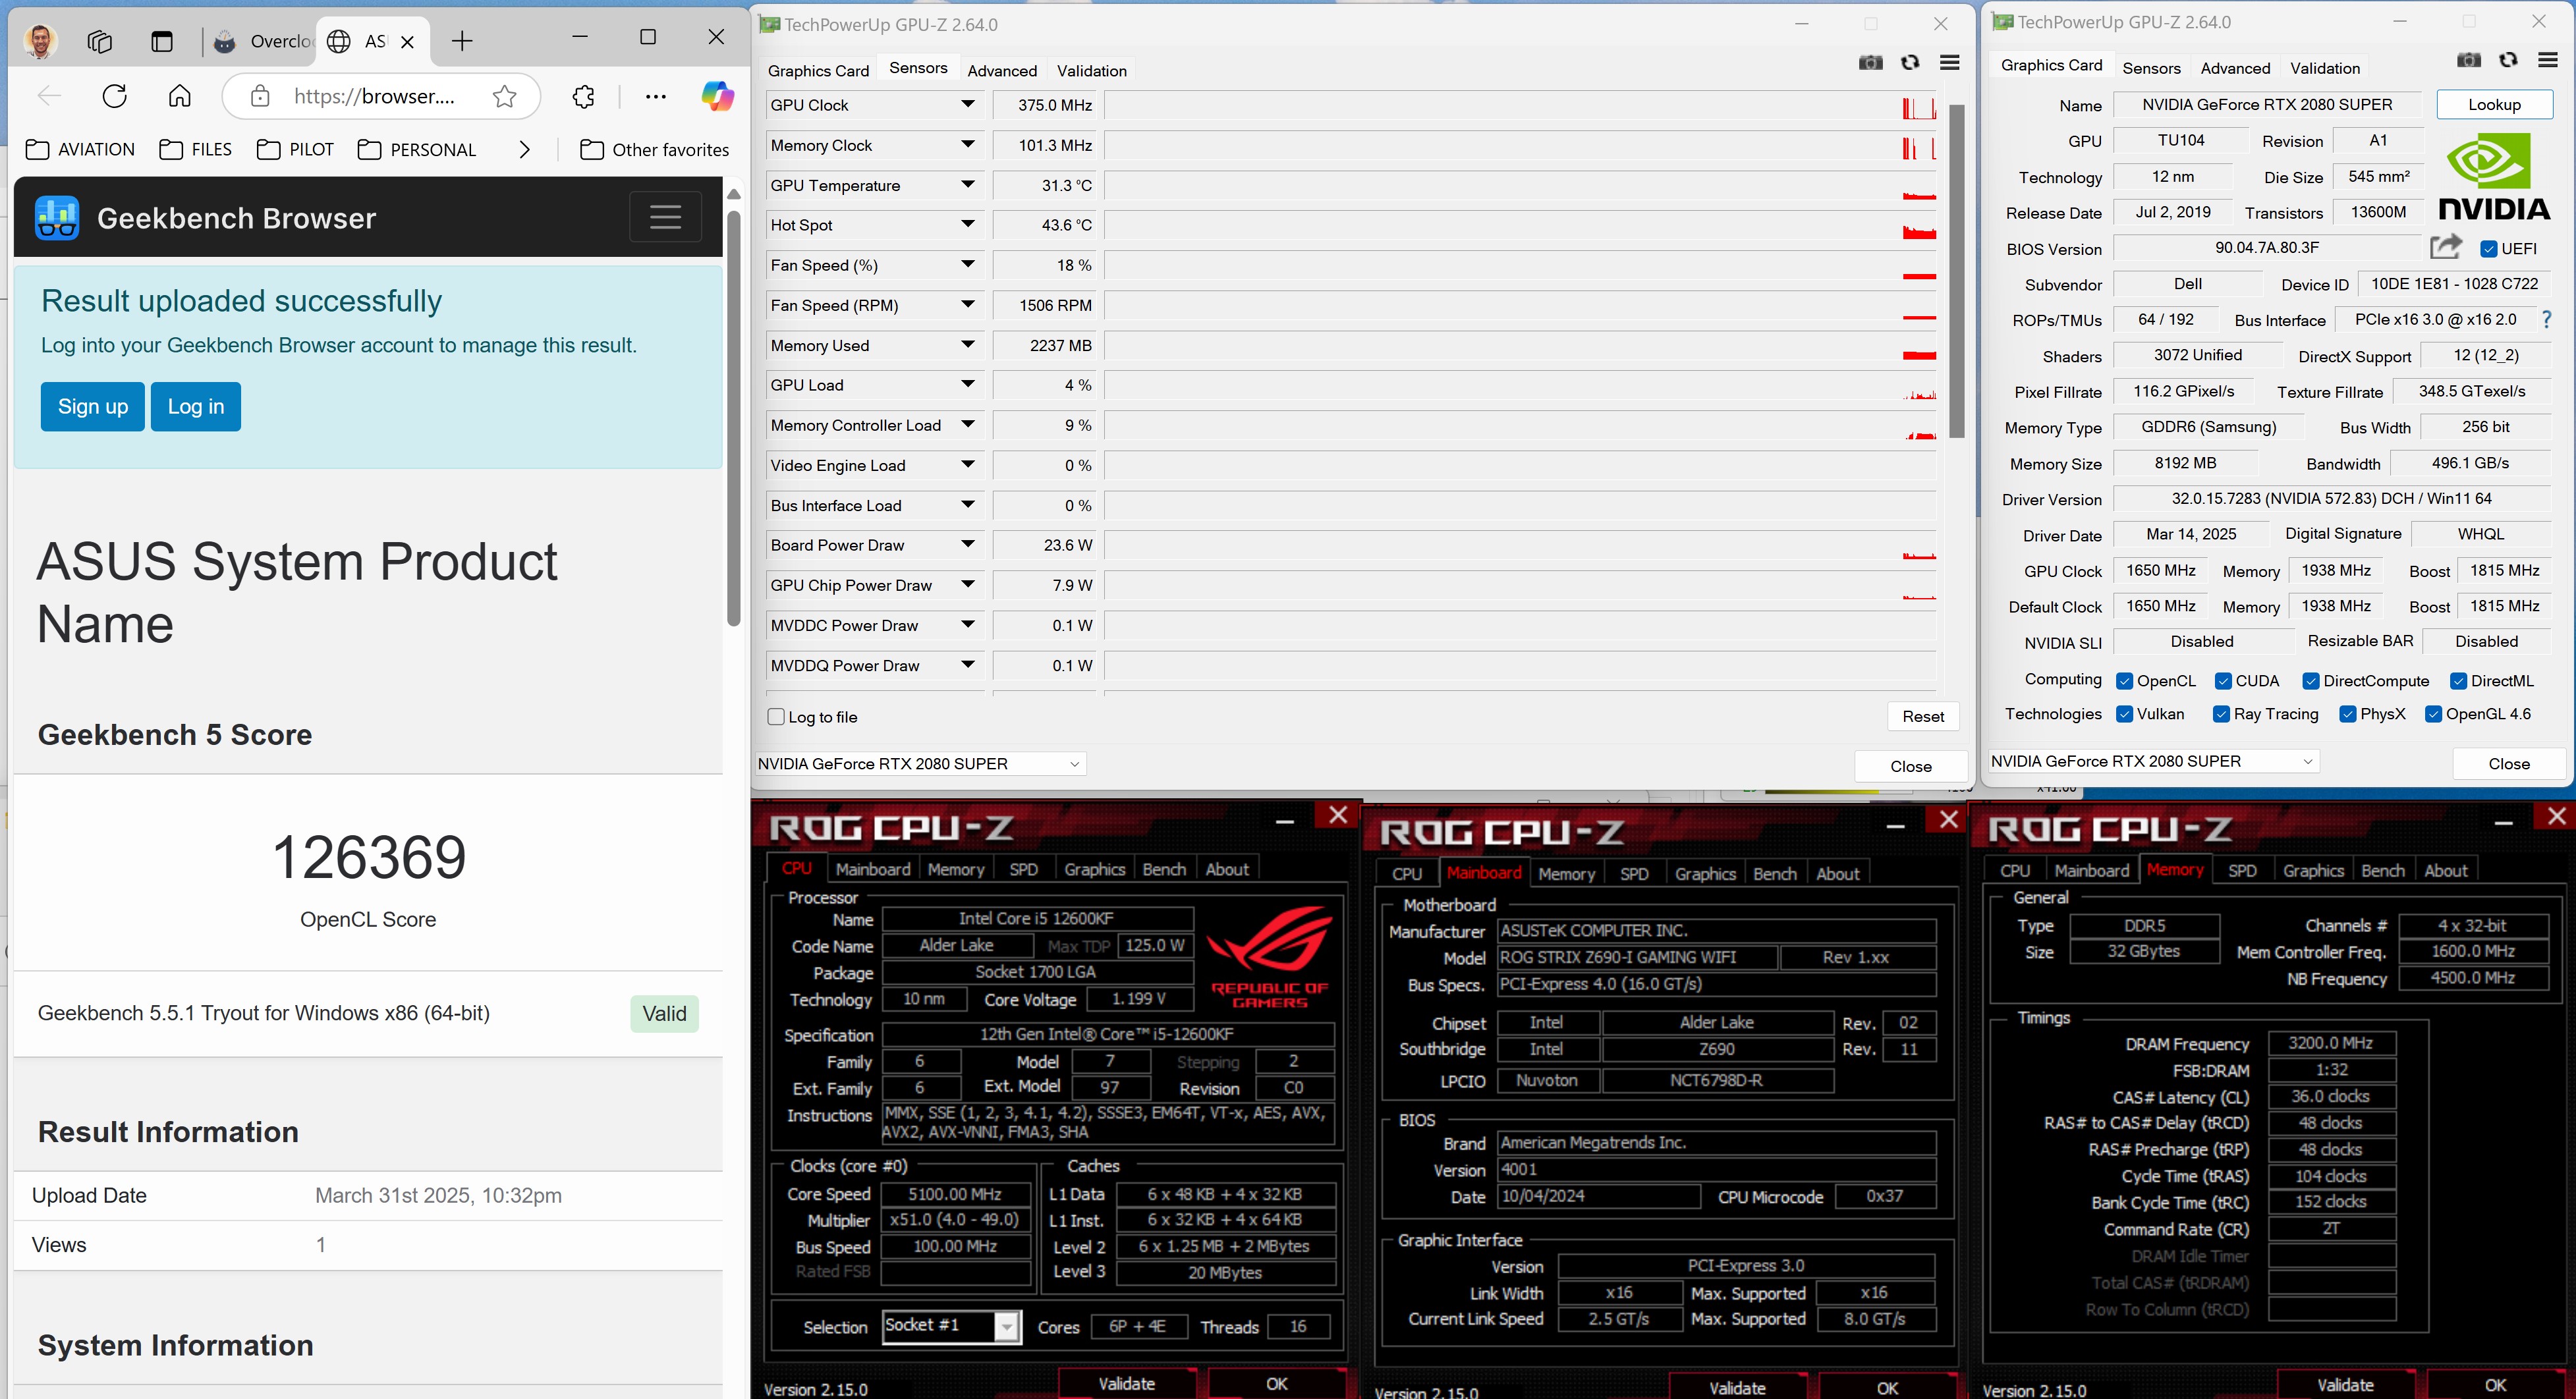This screenshot has height=1399, width=2576.
Task: Click the Log in button
Action: point(196,406)
